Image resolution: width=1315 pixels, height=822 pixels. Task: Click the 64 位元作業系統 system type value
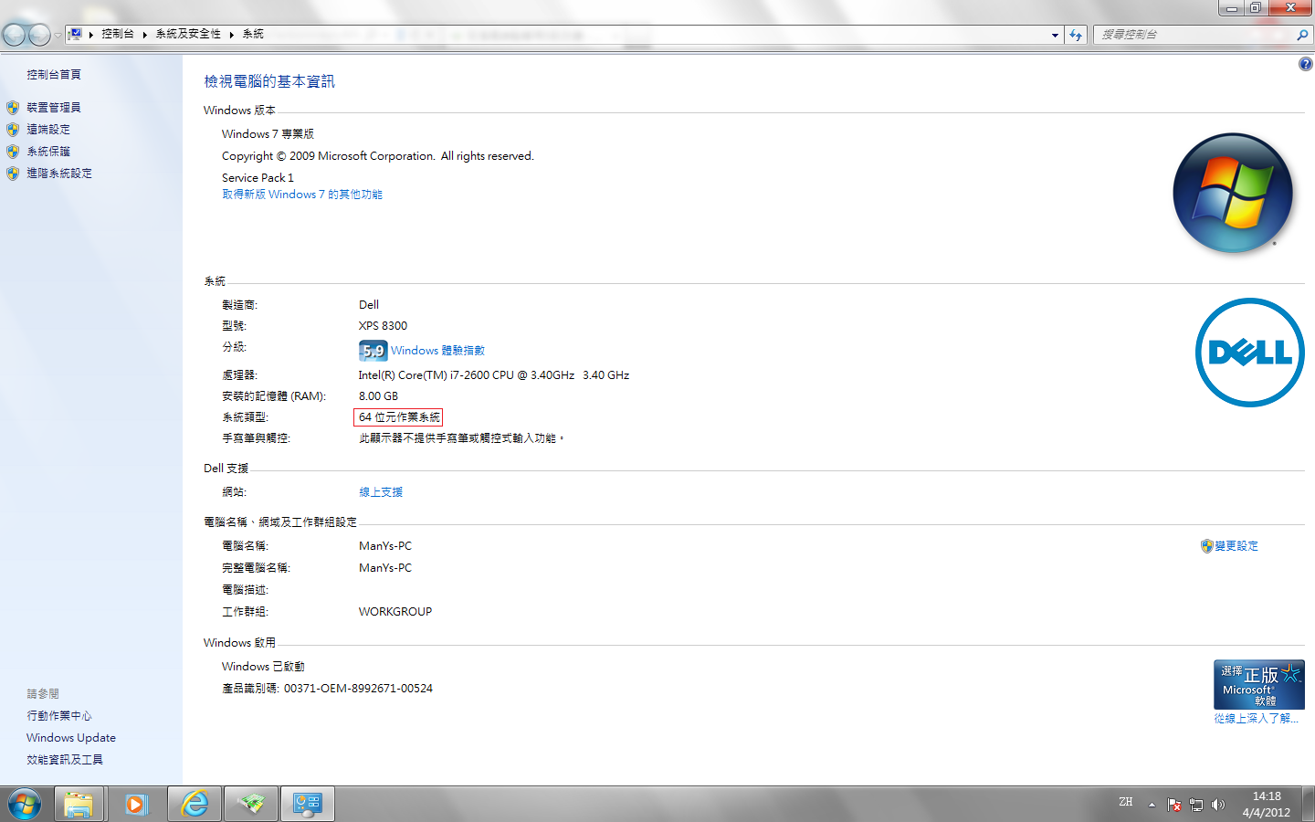399,417
